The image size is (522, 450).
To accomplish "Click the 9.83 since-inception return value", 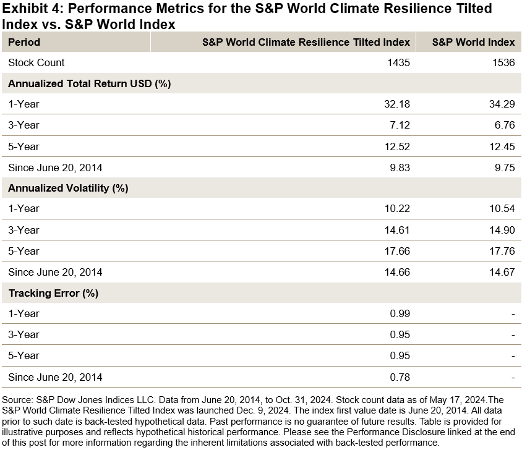I will coord(400,167).
